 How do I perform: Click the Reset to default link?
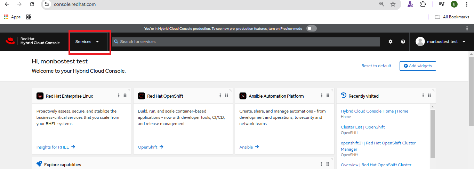tap(376, 66)
